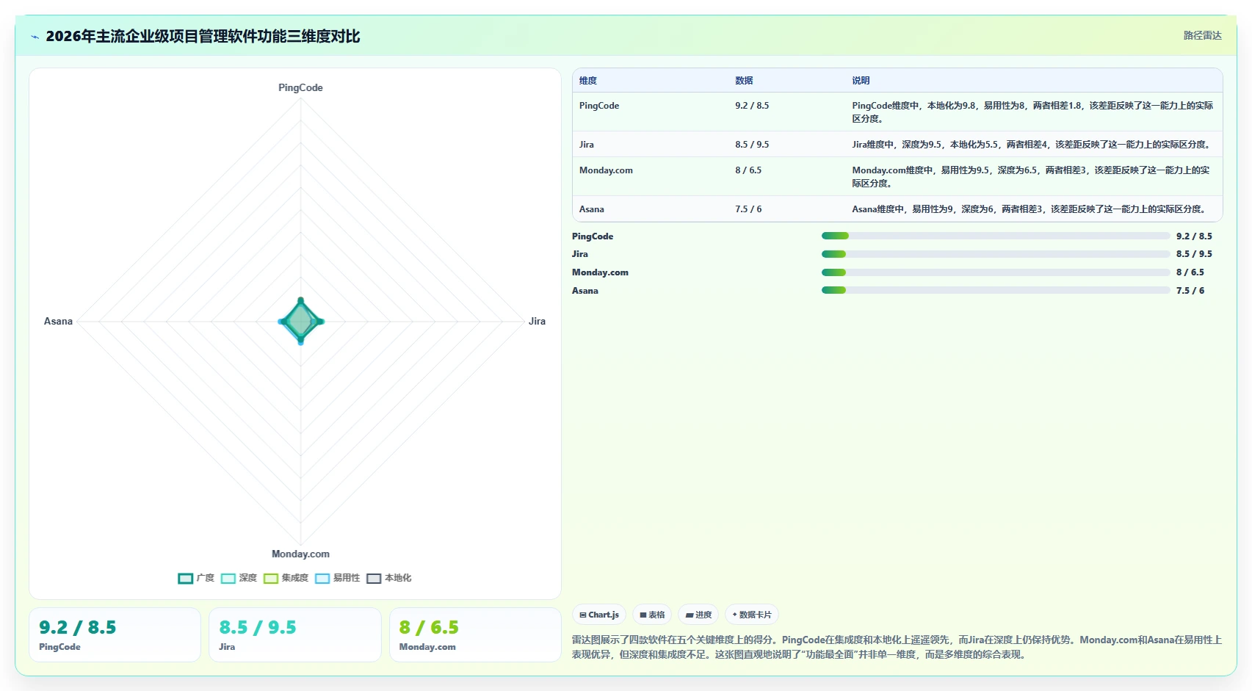This screenshot has width=1252, height=691.
Task: Open the Monday.com 8 / 6.5 data card
Action: point(475,634)
